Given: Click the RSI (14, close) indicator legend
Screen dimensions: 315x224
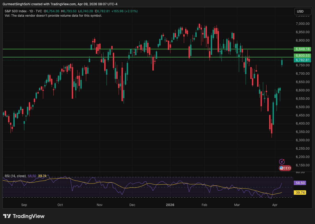Looking at the screenshot, I should [x=15, y=176].
